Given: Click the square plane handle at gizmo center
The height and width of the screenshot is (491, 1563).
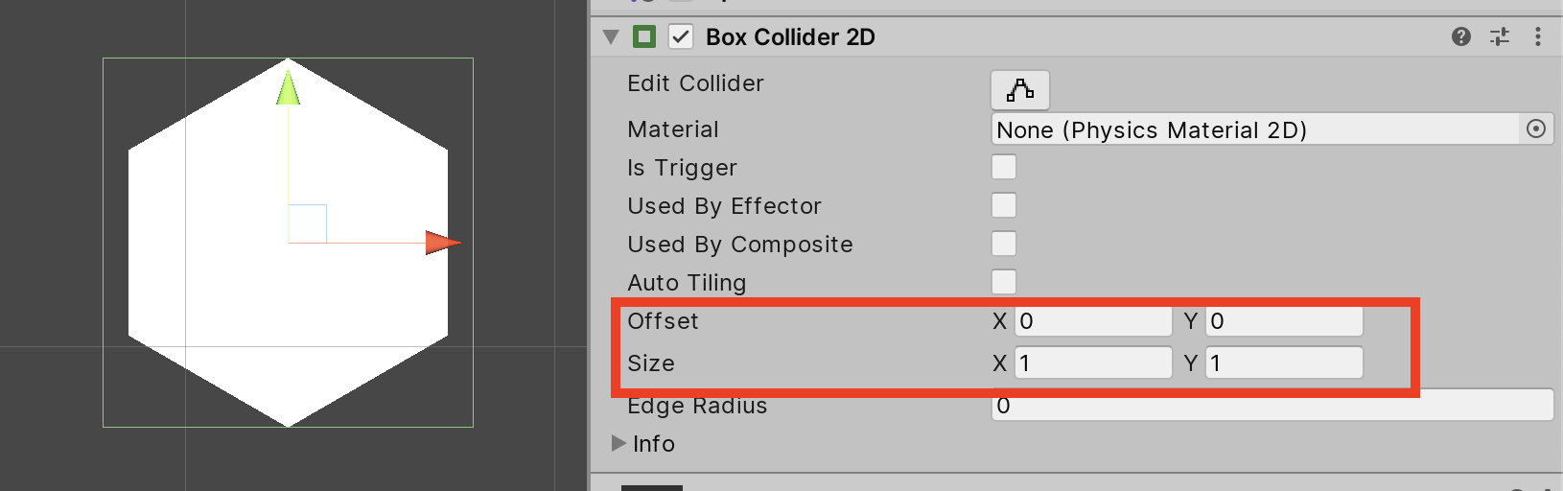Looking at the screenshot, I should tap(308, 223).
